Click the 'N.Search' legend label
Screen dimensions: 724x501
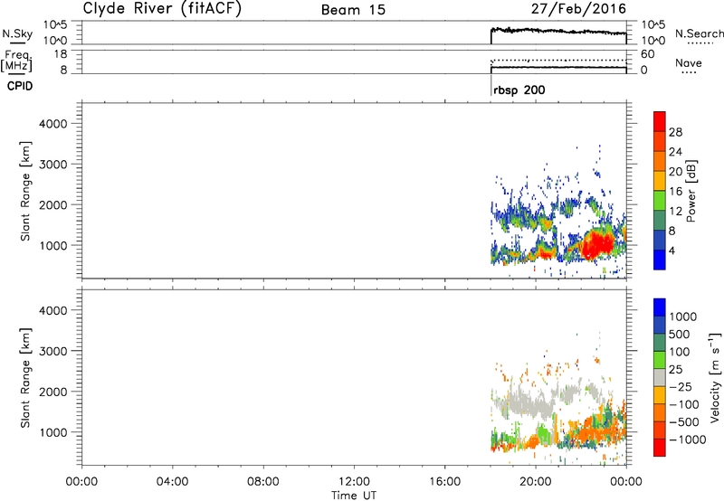[x=699, y=33]
